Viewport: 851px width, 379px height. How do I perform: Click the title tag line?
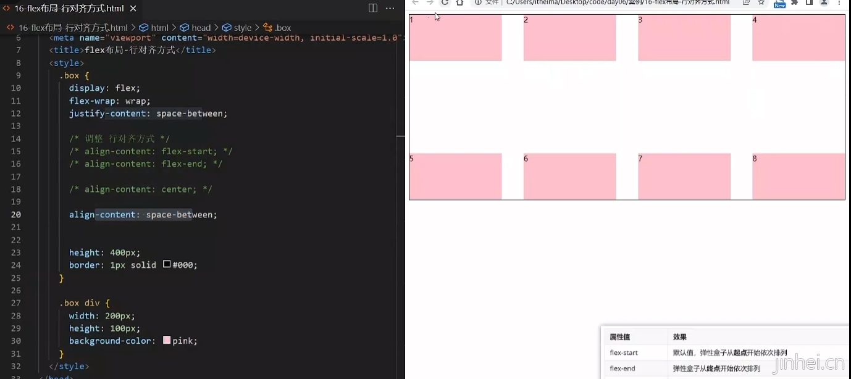click(x=133, y=50)
